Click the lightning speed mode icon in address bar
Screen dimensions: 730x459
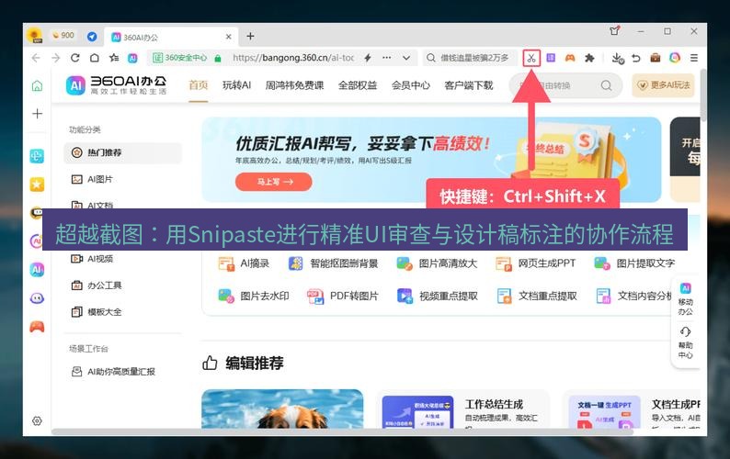[x=368, y=58]
